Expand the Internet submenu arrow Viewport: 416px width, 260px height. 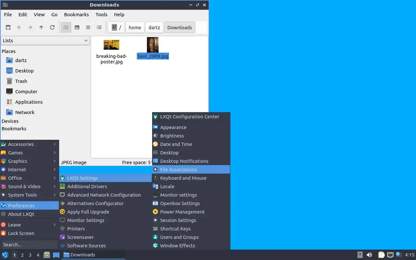55,170
